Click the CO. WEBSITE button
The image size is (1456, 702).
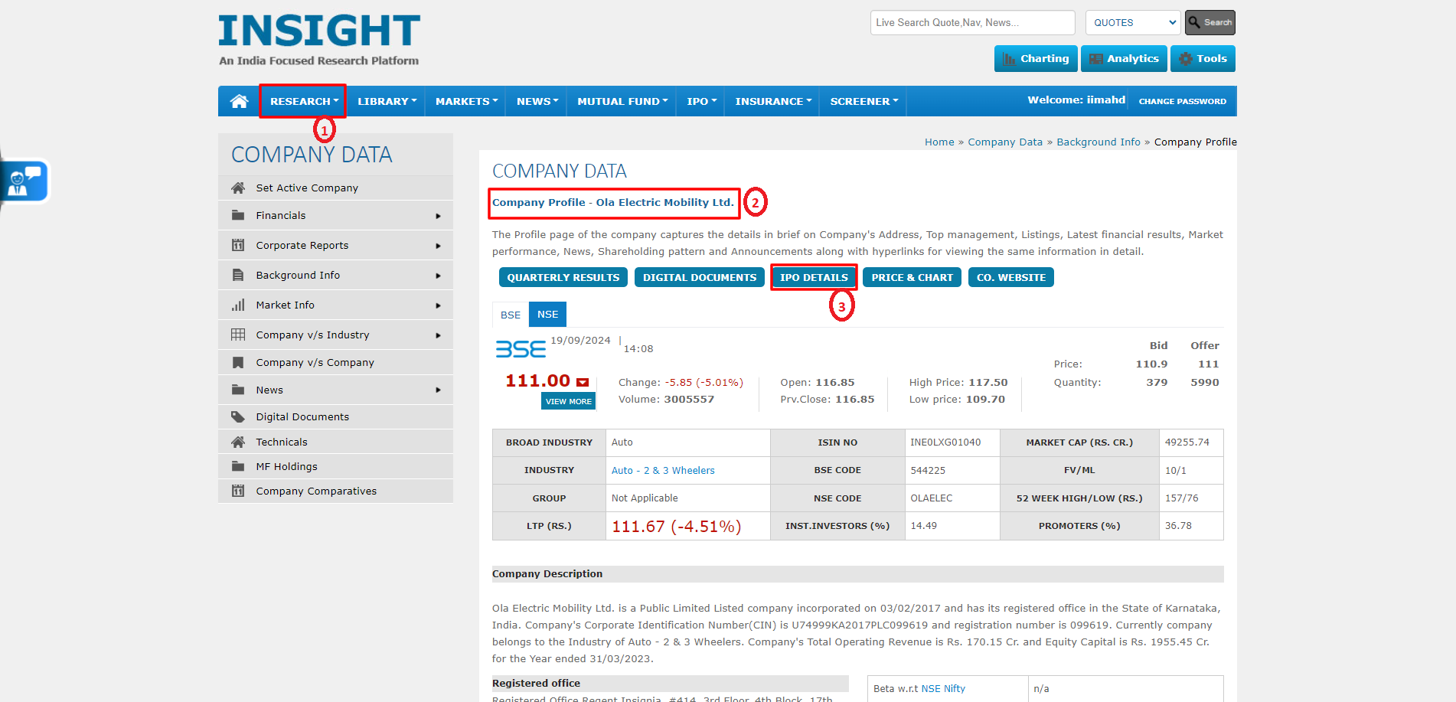coord(1010,277)
